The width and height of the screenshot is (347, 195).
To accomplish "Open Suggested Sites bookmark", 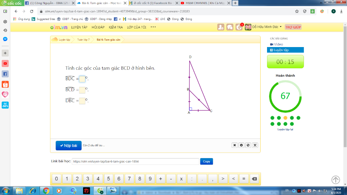I will (x=43, y=19).
